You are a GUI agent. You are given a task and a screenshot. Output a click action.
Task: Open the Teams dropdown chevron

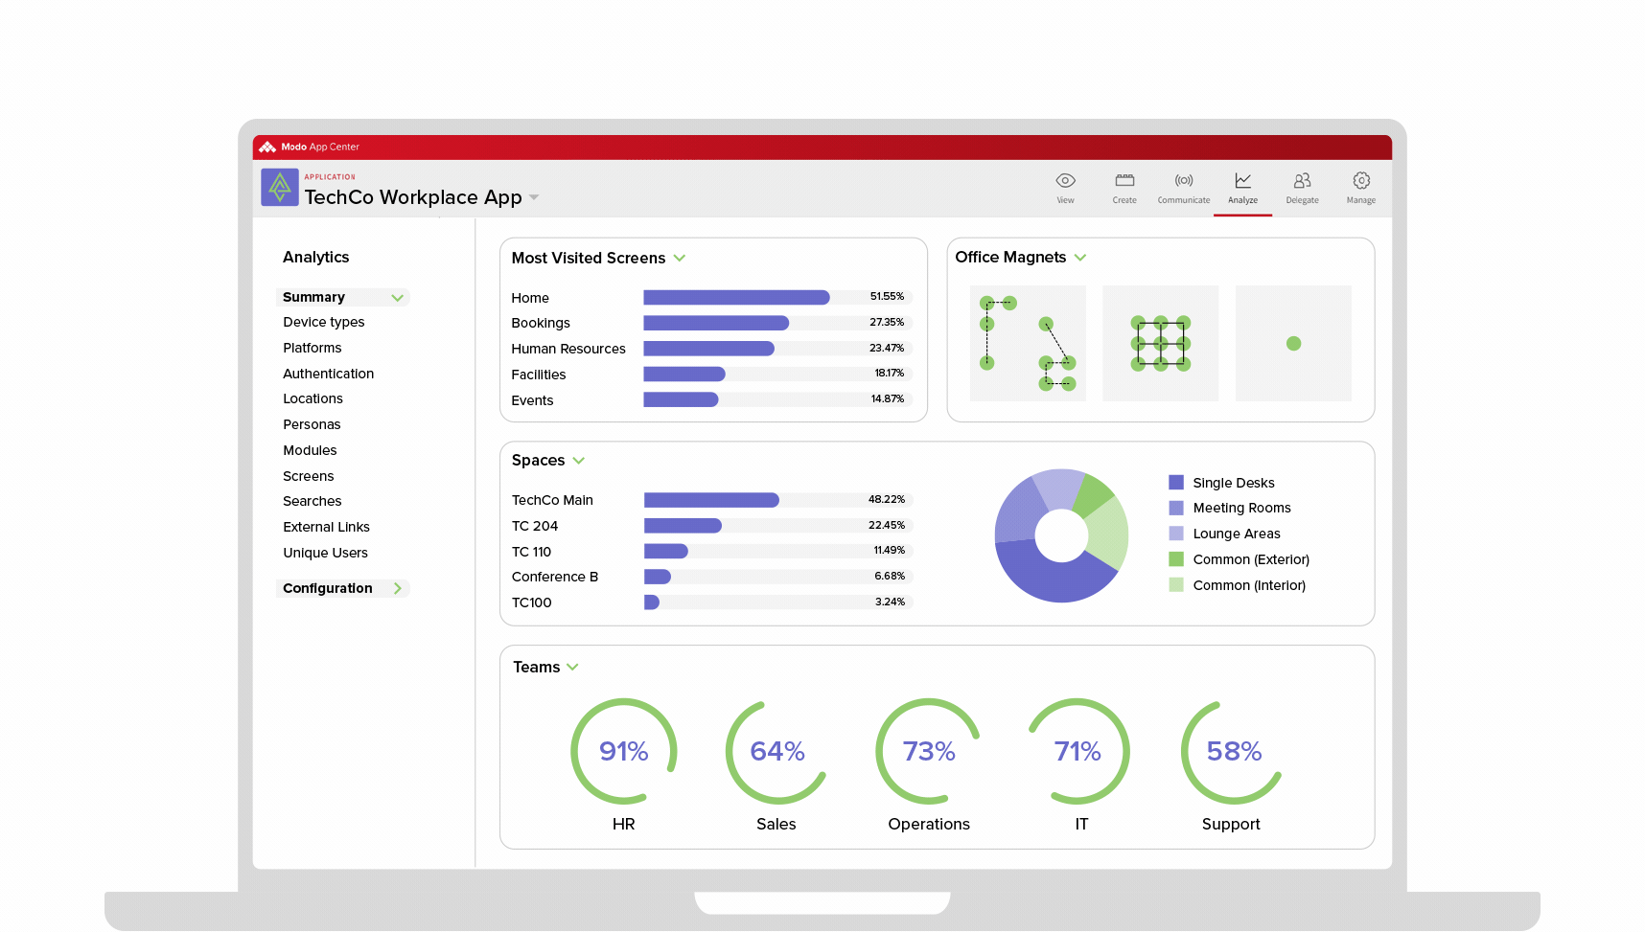(x=572, y=668)
